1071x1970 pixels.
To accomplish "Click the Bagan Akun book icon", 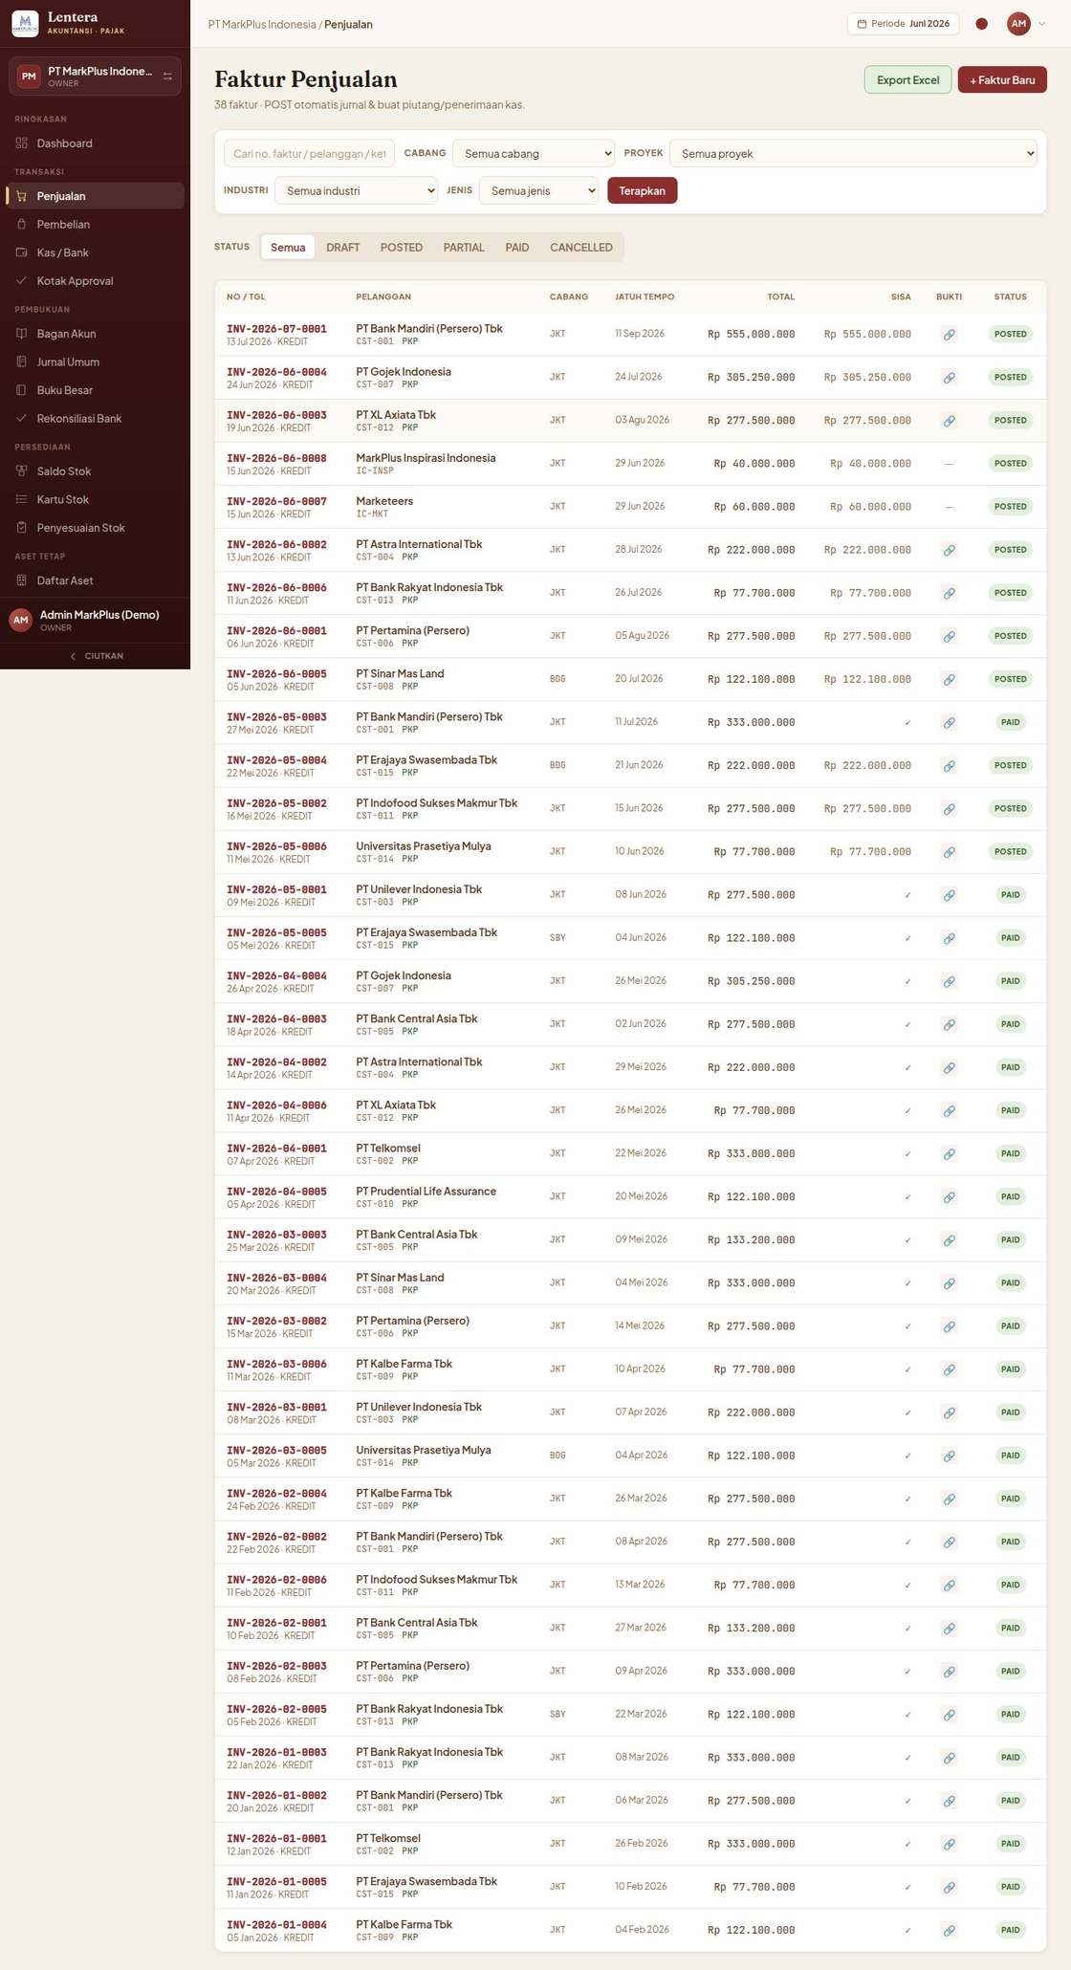I will point(22,334).
